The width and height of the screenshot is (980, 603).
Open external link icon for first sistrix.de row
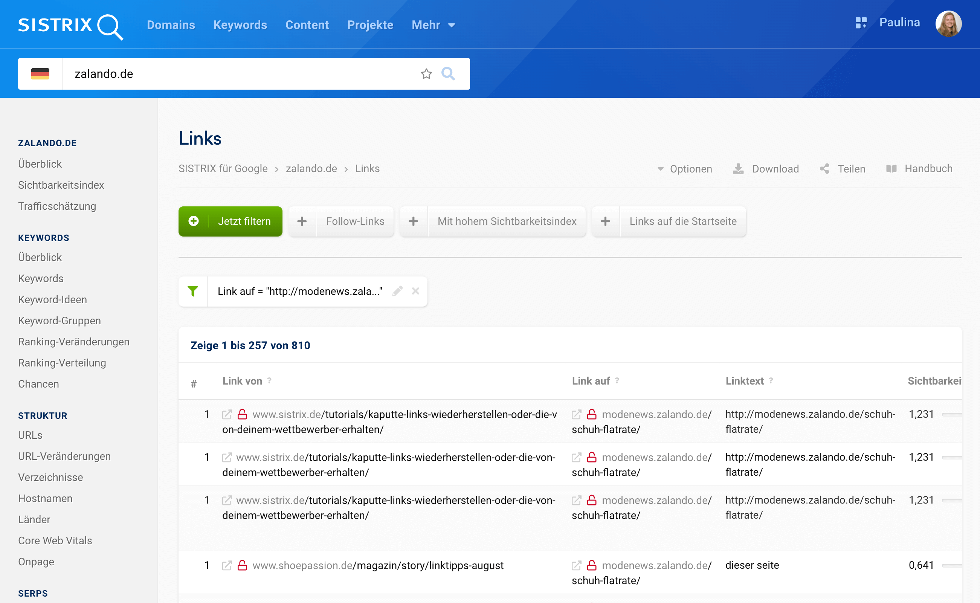227,415
